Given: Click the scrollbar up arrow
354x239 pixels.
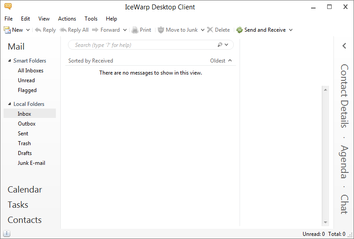Looking at the screenshot, I should point(325,90).
